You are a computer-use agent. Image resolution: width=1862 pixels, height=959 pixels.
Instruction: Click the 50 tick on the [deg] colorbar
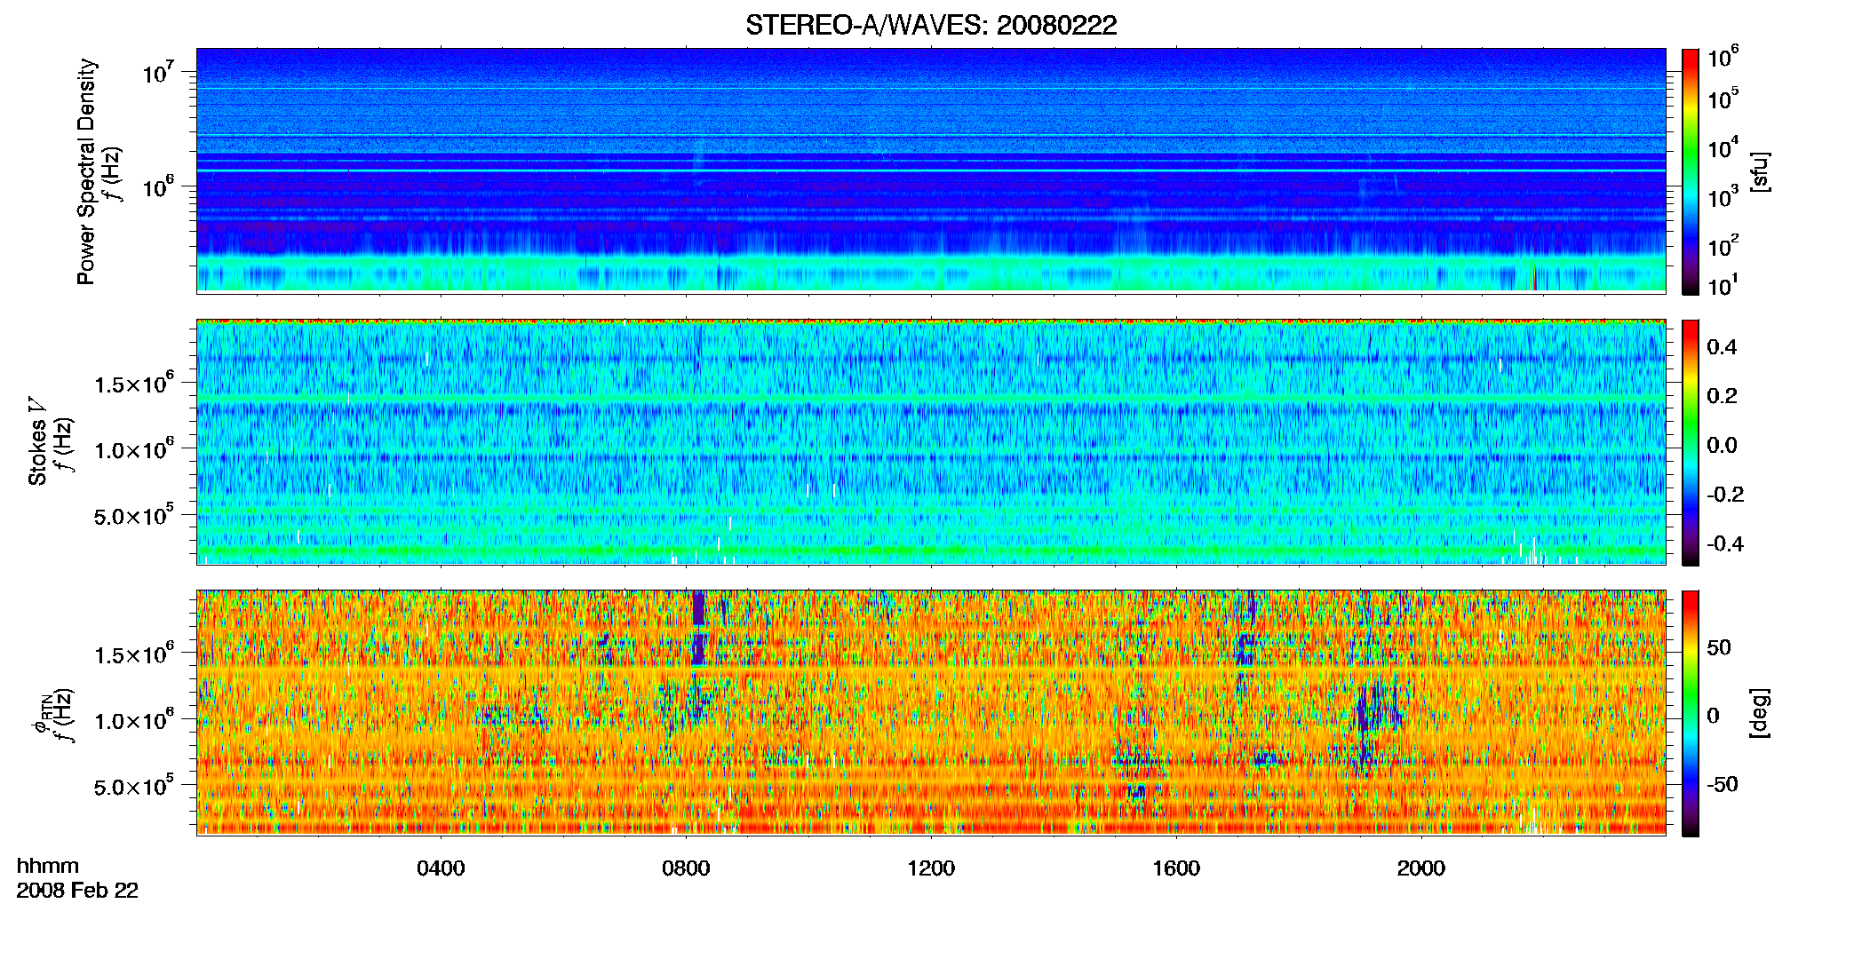1719,647
